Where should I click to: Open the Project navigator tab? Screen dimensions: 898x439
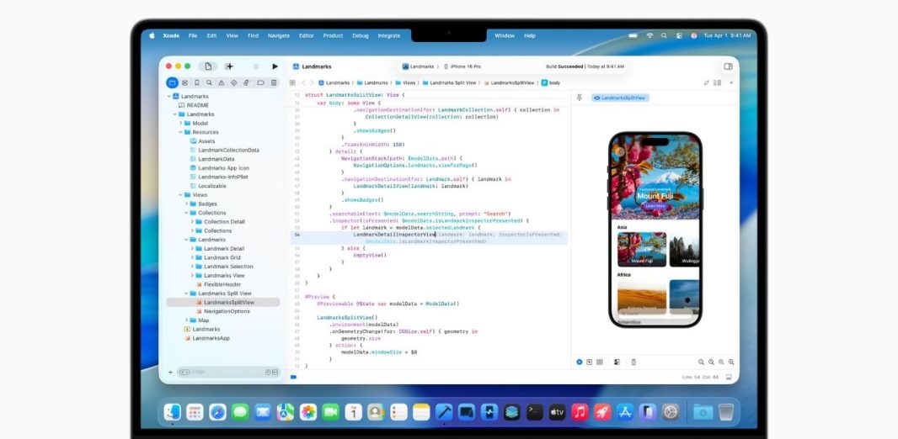tap(172, 83)
